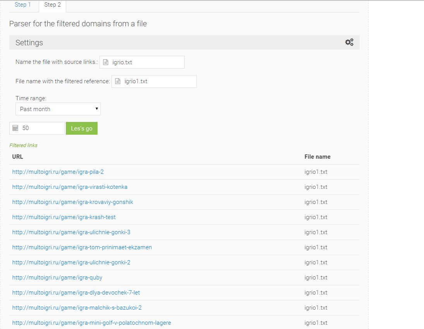Viewport: 424px width, 329px height.
Task: Click the URL column header
Action: 17,157
